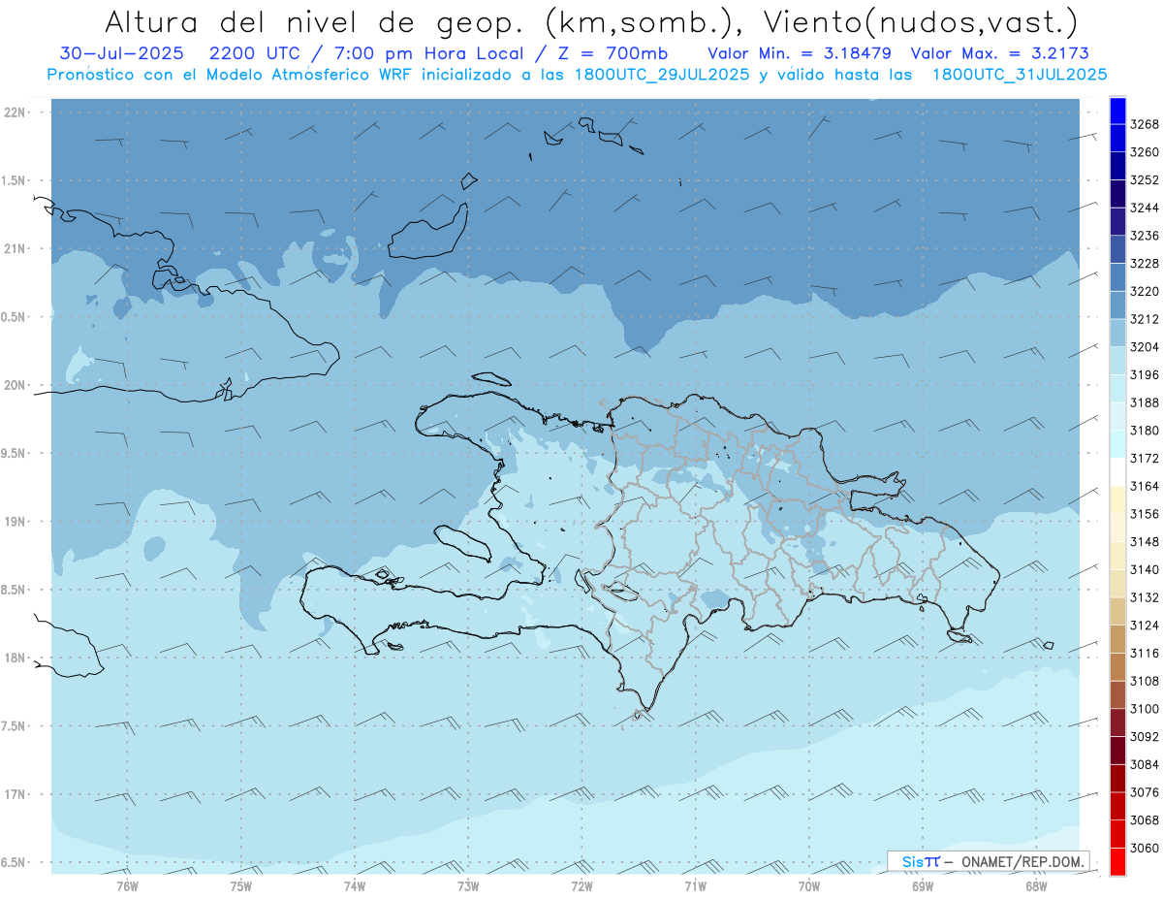Click the '3252' color scale label
Image resolution: width=1163 pixels, height=899 pixels.
click(x=1145, y=180)
